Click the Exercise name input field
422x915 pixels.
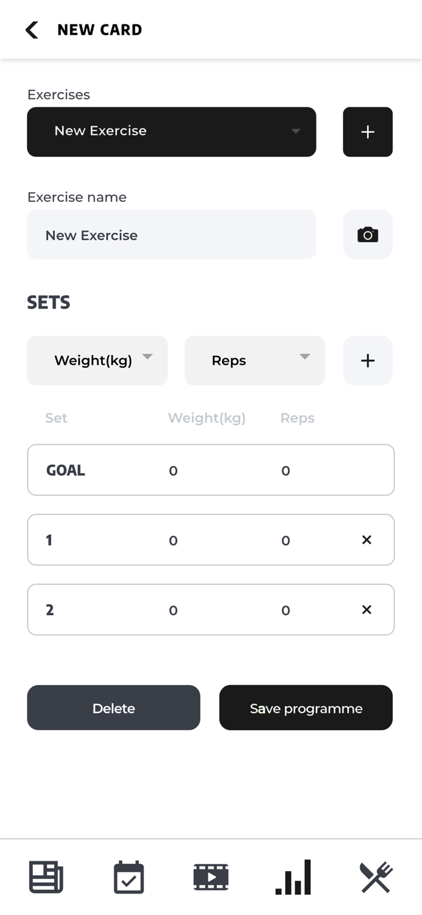tap(171, 235)
